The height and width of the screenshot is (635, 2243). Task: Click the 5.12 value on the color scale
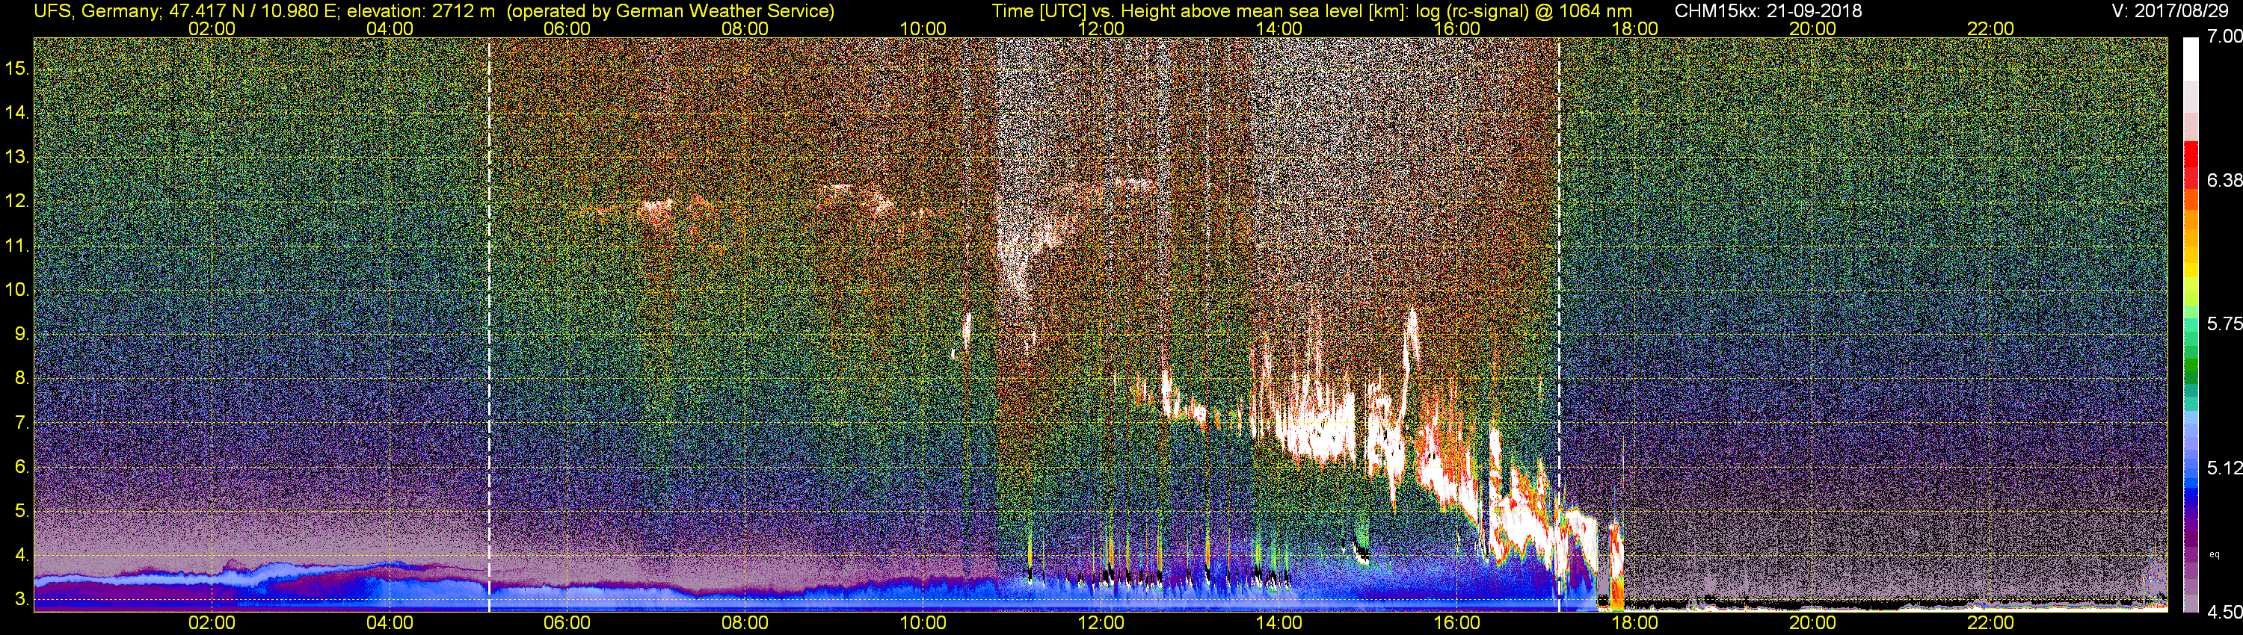click(2225, 469)
